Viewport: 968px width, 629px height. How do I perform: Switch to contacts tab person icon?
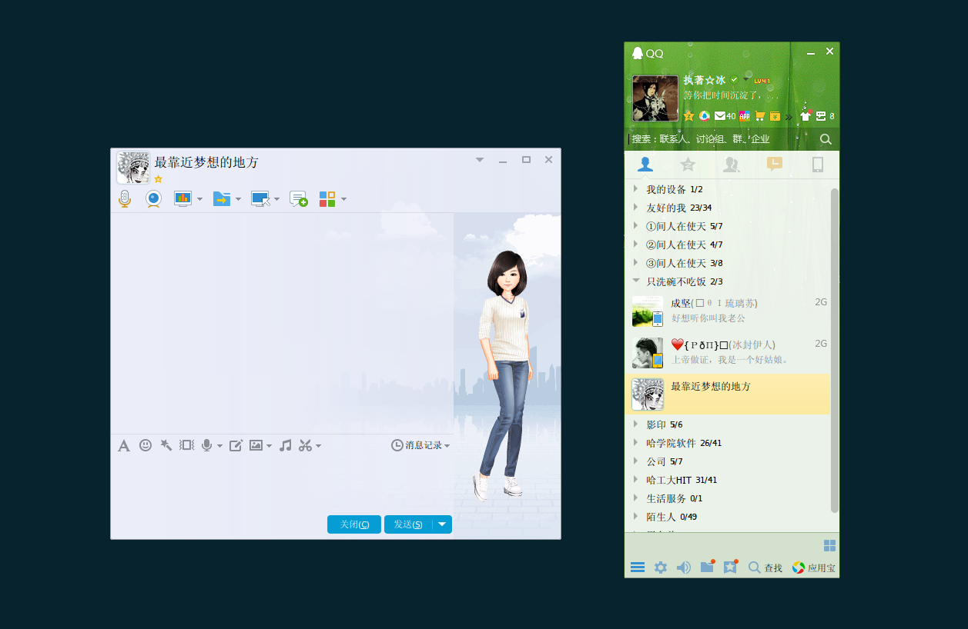click(645, 164)
